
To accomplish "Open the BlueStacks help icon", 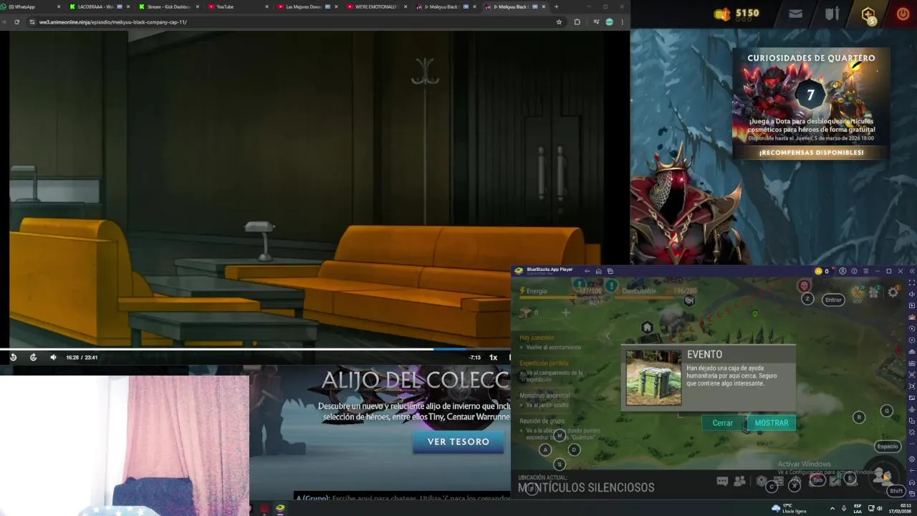I will (x=854, y=271).
